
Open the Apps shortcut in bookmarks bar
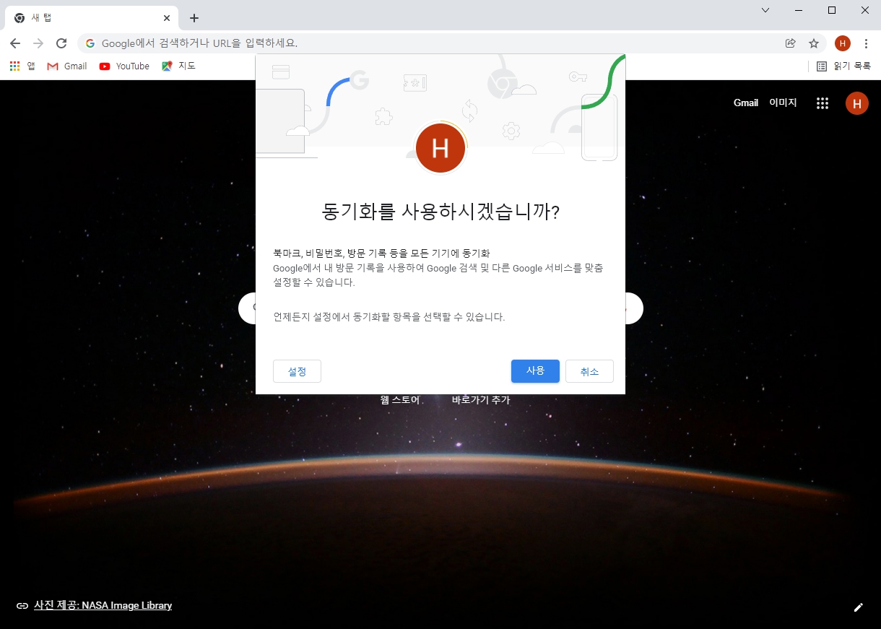[22, 66]
